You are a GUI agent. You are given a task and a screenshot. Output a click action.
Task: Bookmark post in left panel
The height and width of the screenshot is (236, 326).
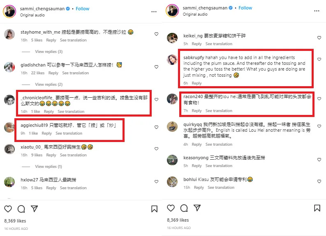(x=154, y=209)
